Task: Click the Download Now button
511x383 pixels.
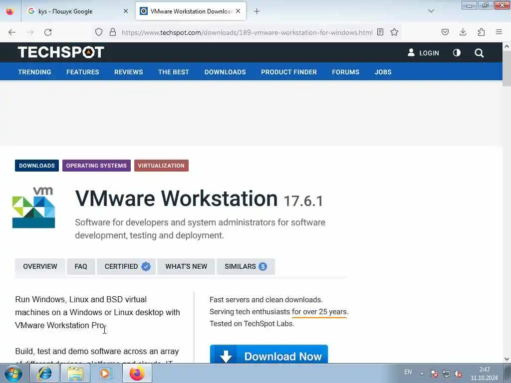Action: point(269,355)
